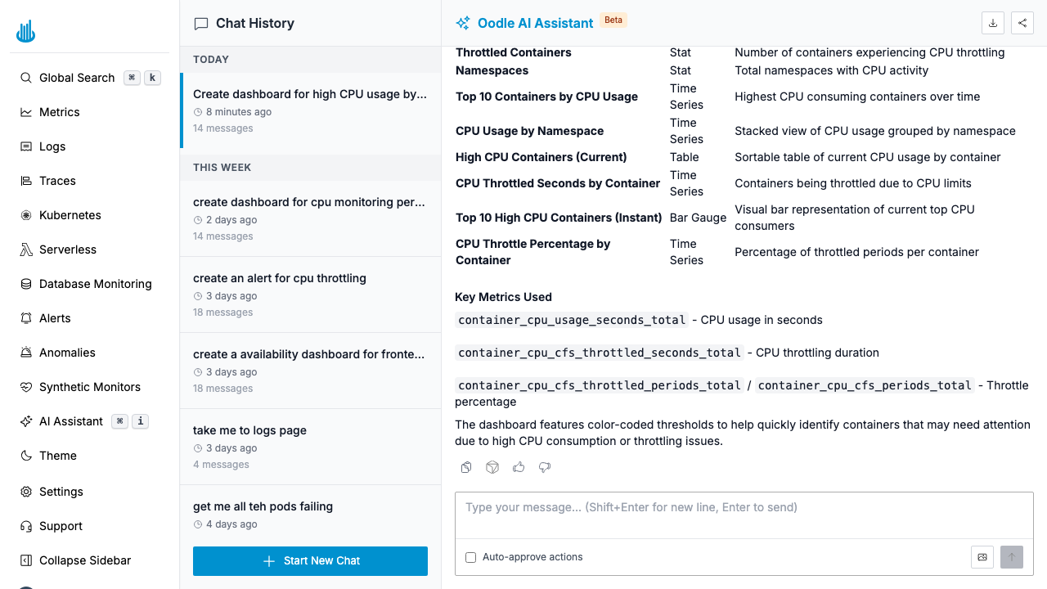The image size is (1047, 589).
Task: Enable the Auto-approve actions checkbox
Action: coord(470,557)
